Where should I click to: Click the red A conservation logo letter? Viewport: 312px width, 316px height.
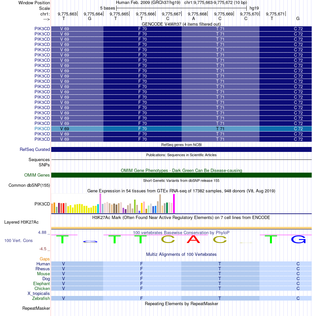click(x=193, y=239)
